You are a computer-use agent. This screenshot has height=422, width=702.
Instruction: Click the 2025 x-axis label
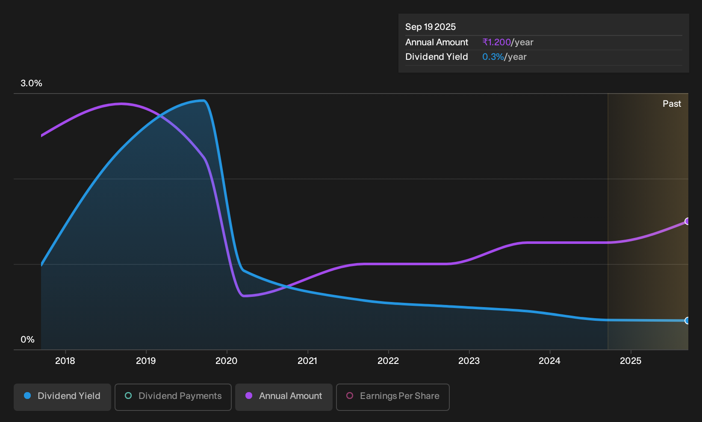[631, 361]
